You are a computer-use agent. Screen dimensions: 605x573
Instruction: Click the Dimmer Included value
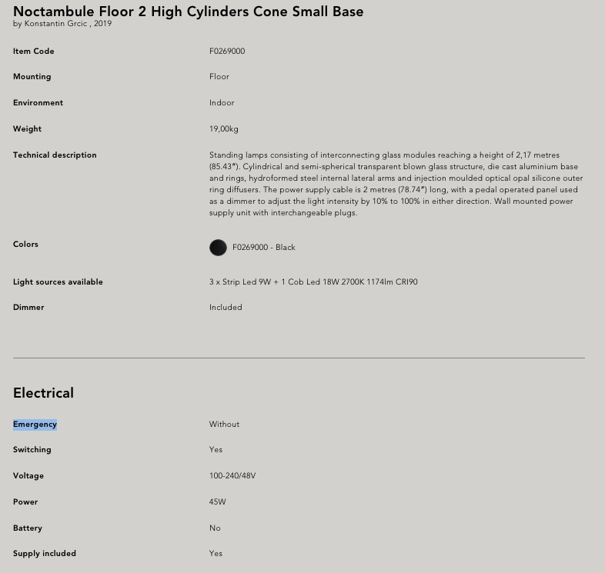pos(226,308)
